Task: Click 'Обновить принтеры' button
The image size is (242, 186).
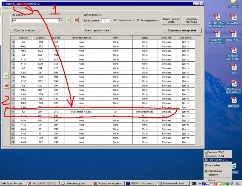Action: coord(191,20)
